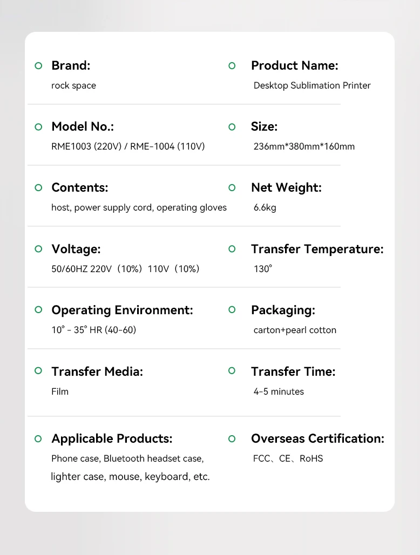Click the "236mm*380mm*160mm" size value
The height and width of the screenshot is (555, 420).
304,146
